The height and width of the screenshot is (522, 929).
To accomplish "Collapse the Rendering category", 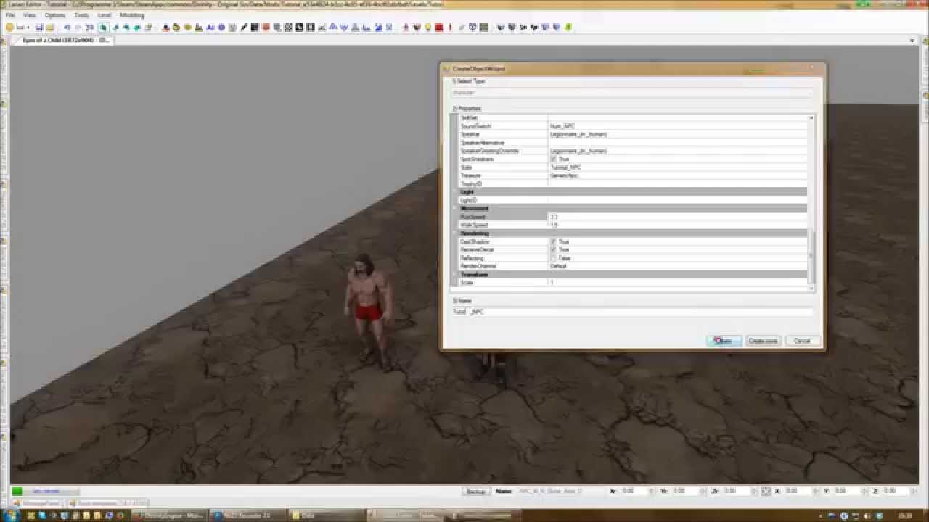I will (x=456, y=233).
